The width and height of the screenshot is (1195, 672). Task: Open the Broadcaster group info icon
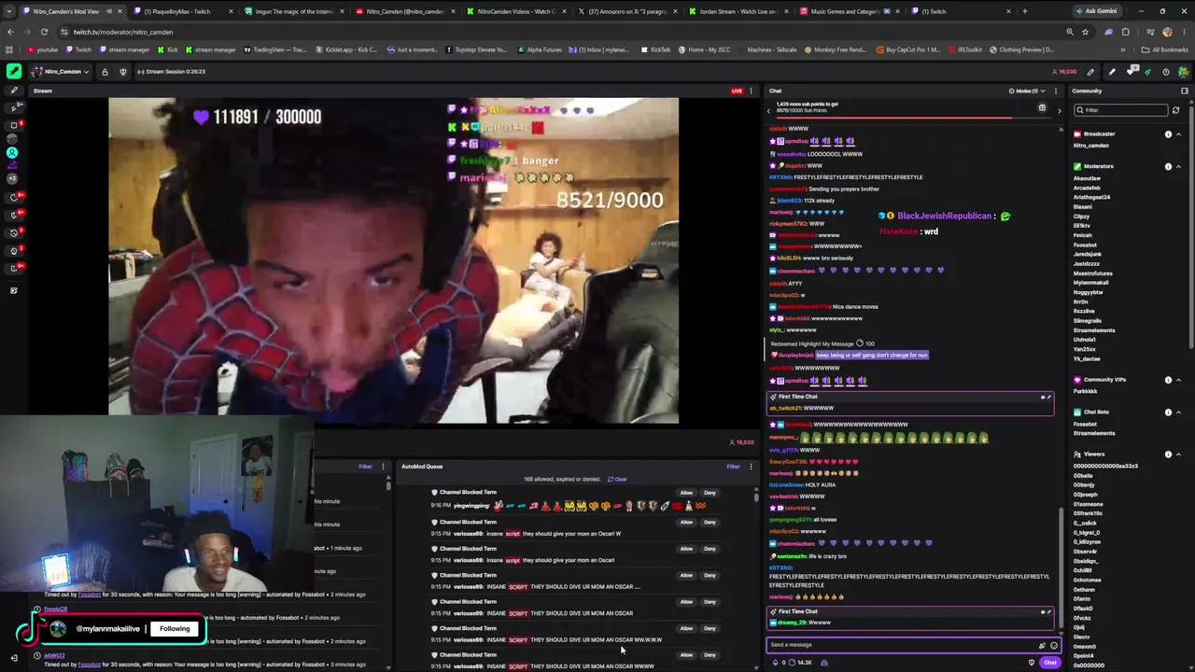click(x=1168, y=134)
